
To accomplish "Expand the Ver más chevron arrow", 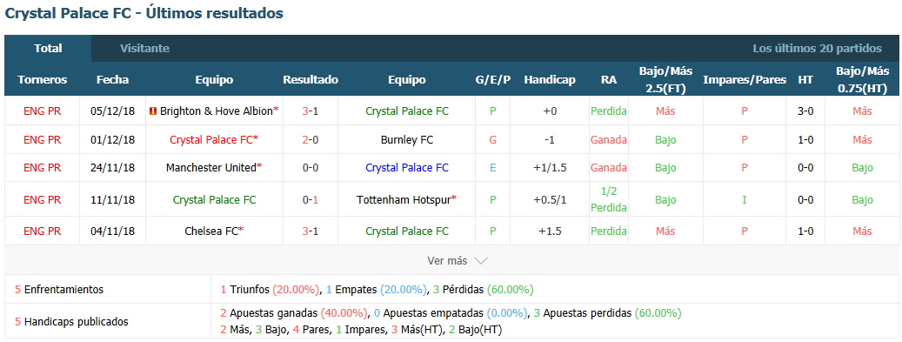I will (481, 261).
